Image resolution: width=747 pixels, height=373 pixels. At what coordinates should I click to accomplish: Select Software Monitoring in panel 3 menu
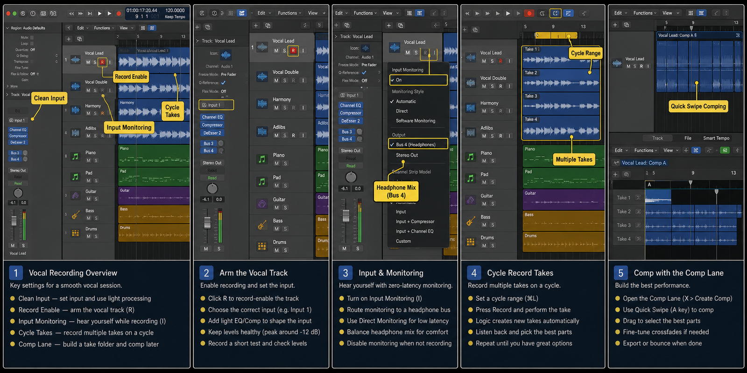point(416,121)
